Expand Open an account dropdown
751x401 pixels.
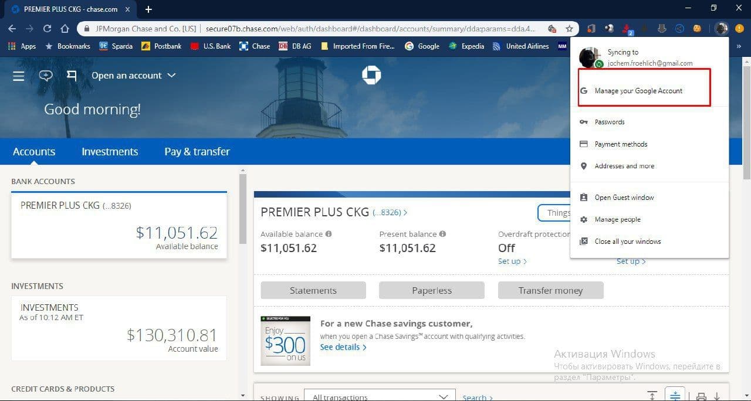[x=134, y=76]
